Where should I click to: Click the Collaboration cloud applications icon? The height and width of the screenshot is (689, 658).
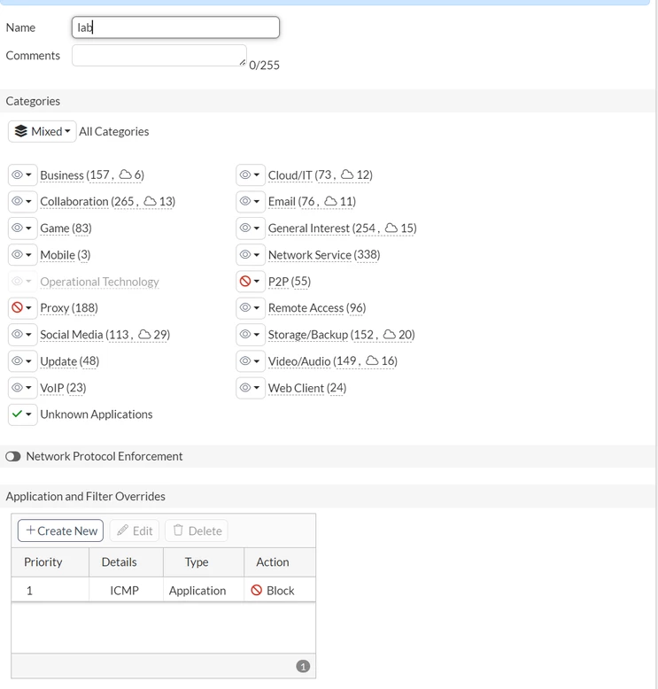[150, 201]
